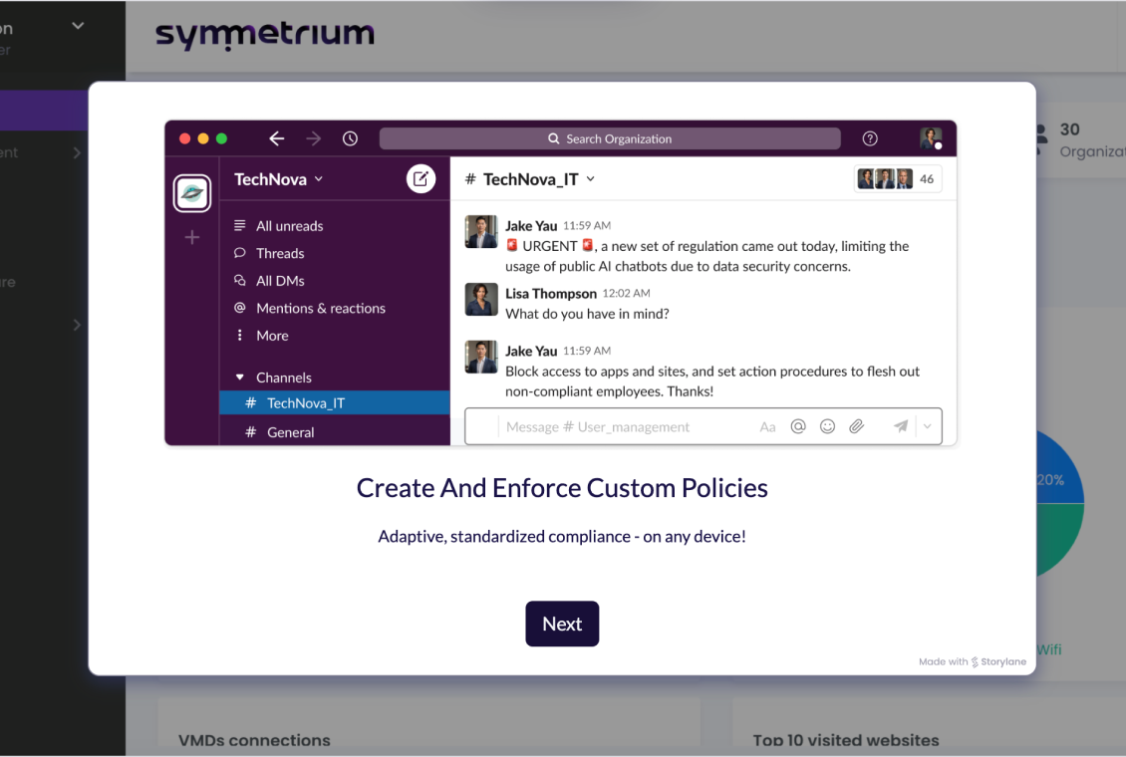Toggle text formatting Aa icon
The height and width of the screenshot is (757, 1126).
[x=767, y=427]
